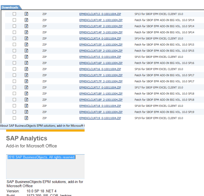The image size is (204, 196).
Task: Download EPMEXCLCLNT14P_2-10011004.ZIP link
Action: (x=101, y=26)
